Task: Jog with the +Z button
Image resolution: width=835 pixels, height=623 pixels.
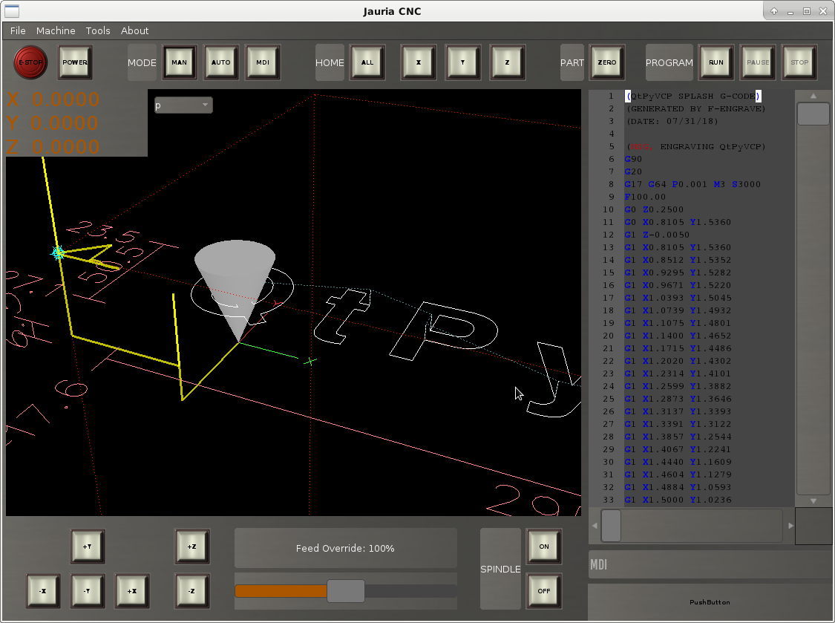Action: (x=191, y=547)
